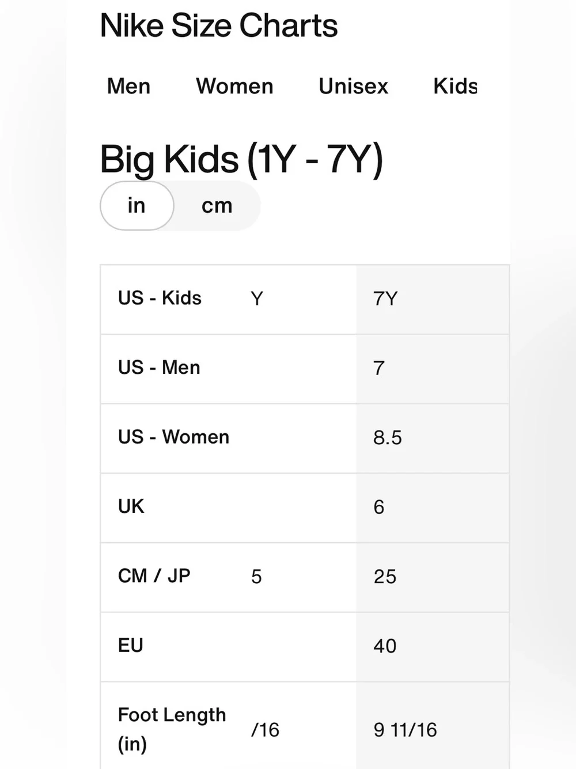Click the EU size 40 cell

pos(433,647)
